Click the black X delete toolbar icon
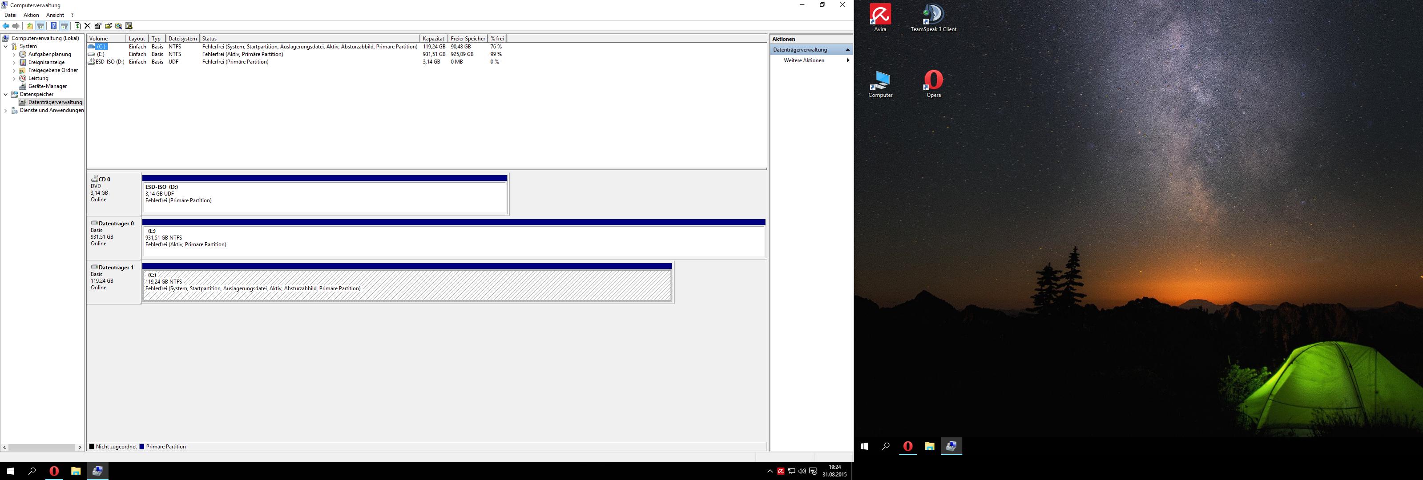1423x480 pixels. click(87, 26)
